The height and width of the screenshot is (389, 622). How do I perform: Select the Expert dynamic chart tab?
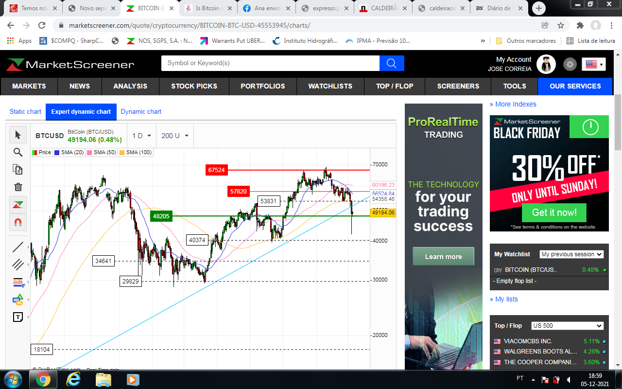point(81,112)
